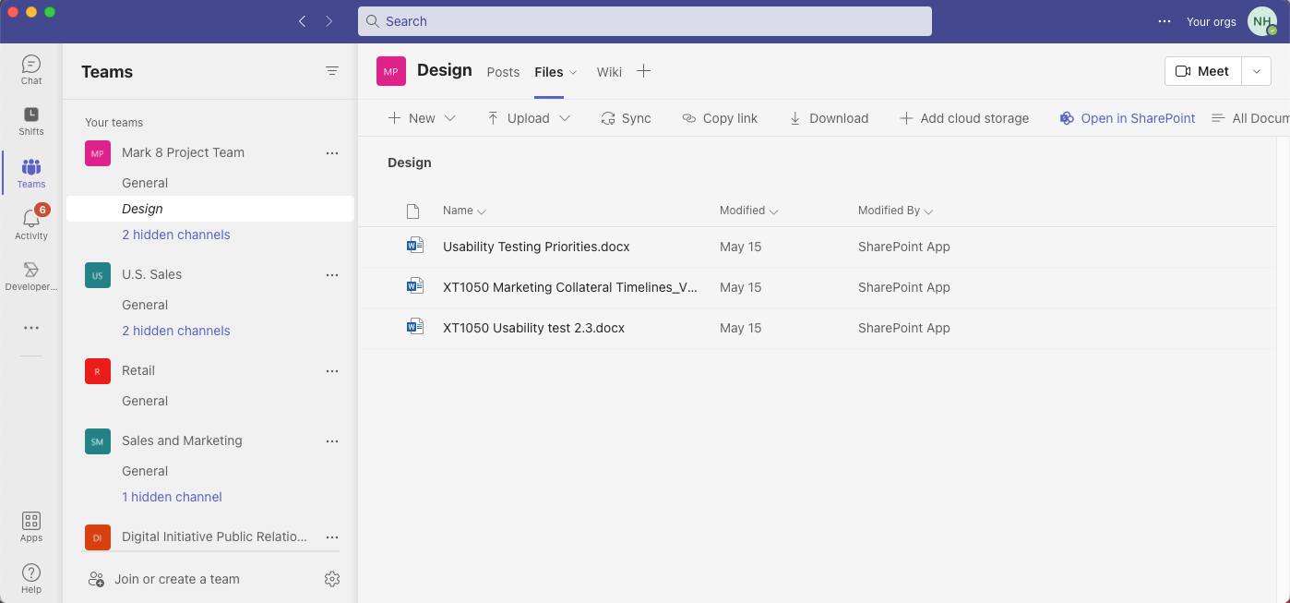Switch to the Posts tab
This screenshot has width=1290, height=603.
pos(503,72)
